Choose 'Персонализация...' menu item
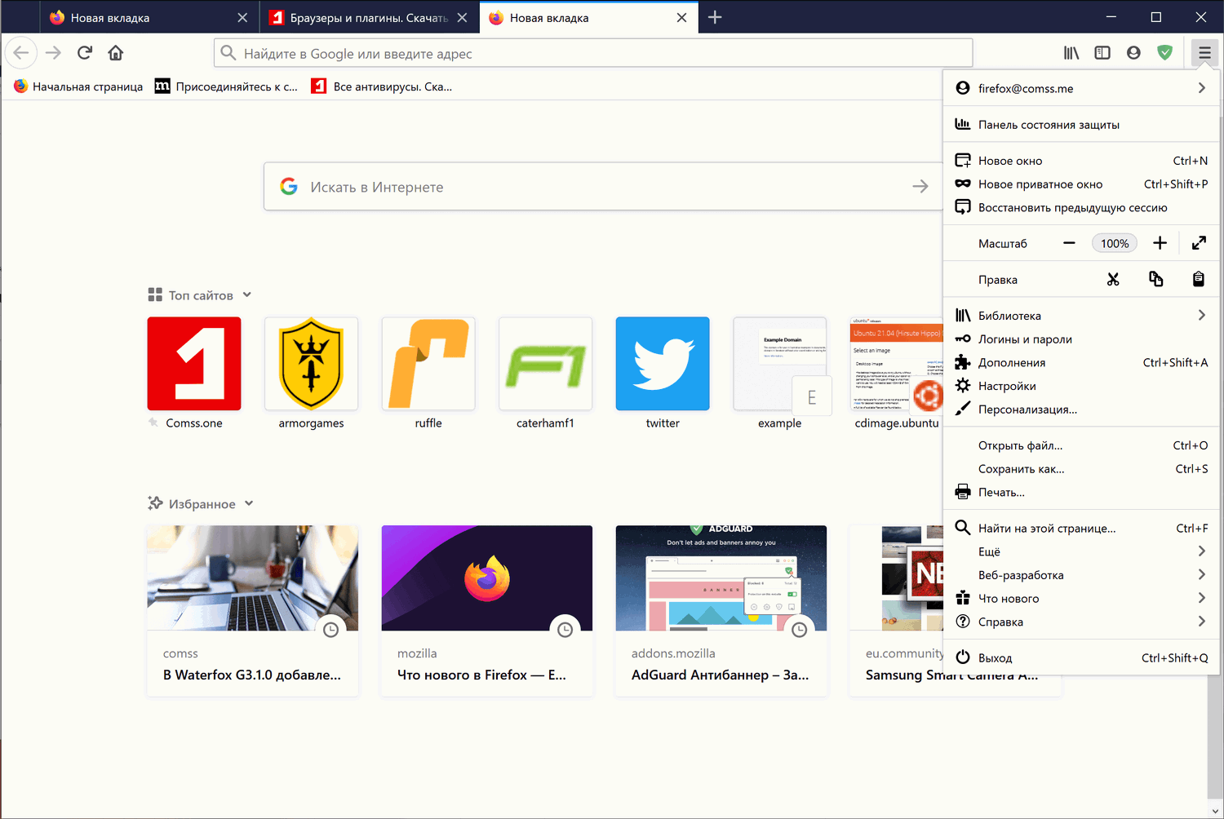This screenshot has width=1224, height=819. pos(1081,409)
